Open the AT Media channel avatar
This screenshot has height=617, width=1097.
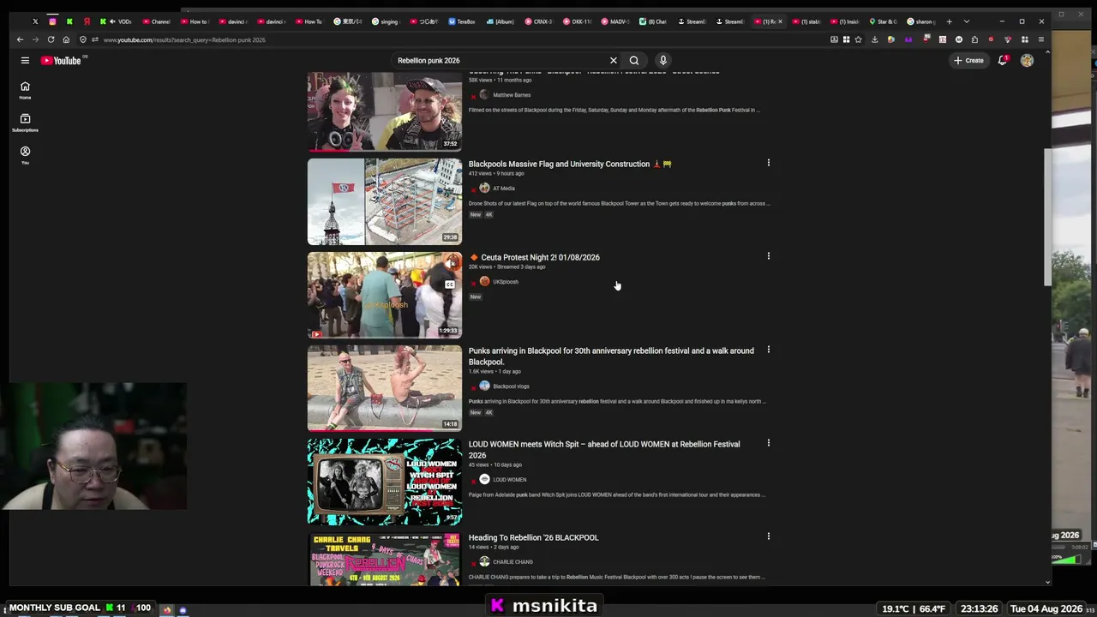[484, 189]
